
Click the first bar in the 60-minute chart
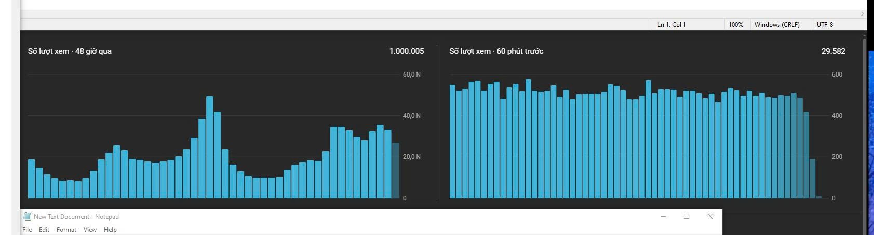[x=452, y=142]
